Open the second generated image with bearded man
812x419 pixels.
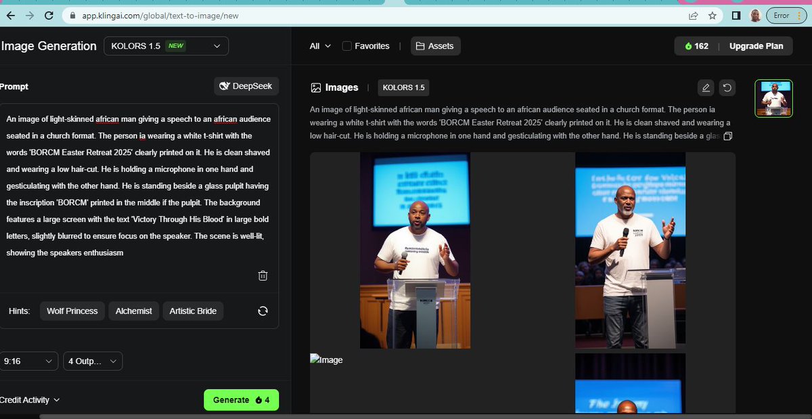pyautogui.click(x=630, y=250)
